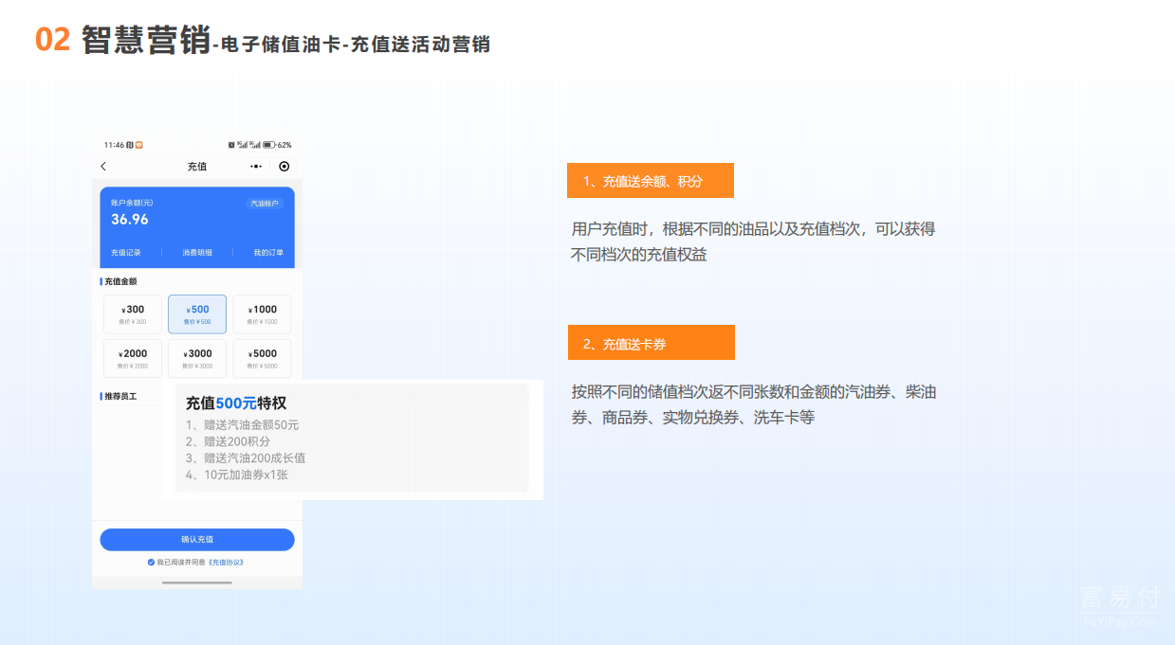Click the 充值金额 section heading

[120, 281]
